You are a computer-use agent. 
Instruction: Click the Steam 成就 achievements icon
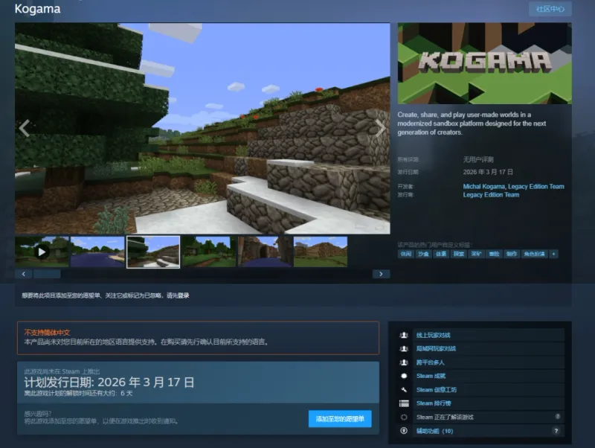(403, 375)
